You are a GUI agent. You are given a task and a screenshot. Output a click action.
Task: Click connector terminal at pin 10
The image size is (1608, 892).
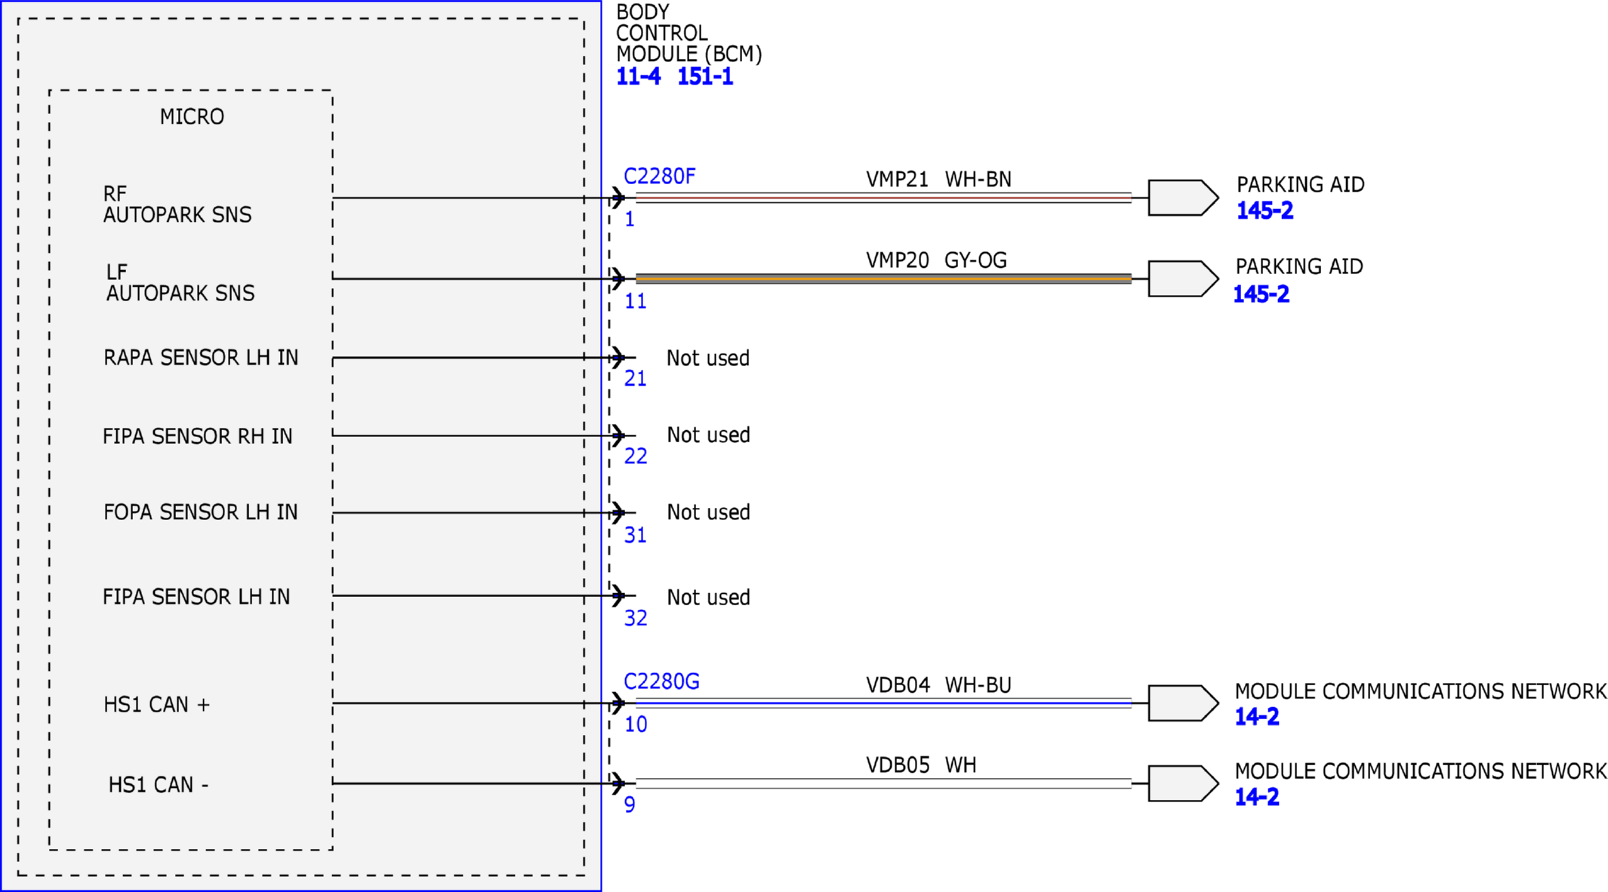tap(618, 703)
